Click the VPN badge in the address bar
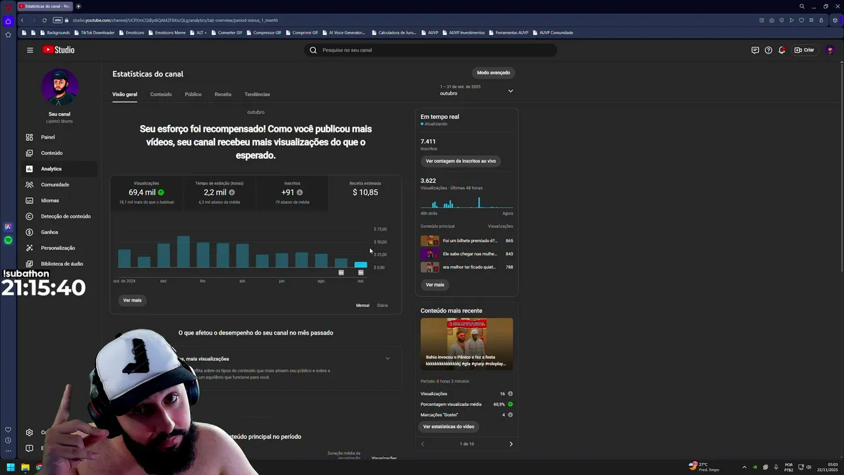Screen dimensions: 844x475 [57, 20]
